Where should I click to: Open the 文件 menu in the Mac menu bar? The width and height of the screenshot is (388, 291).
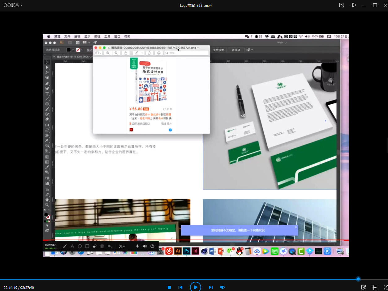point(67,36)
